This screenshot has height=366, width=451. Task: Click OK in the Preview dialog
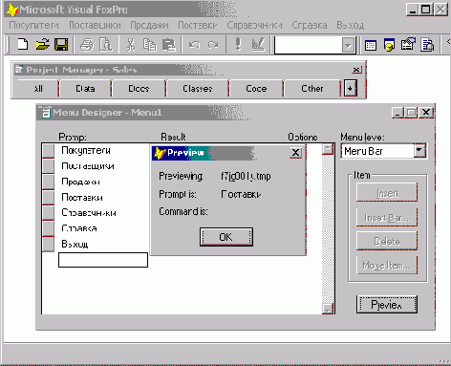tap(226, 237)
